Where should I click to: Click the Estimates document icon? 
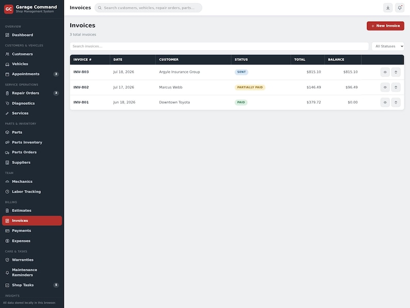tap(7, 211)
